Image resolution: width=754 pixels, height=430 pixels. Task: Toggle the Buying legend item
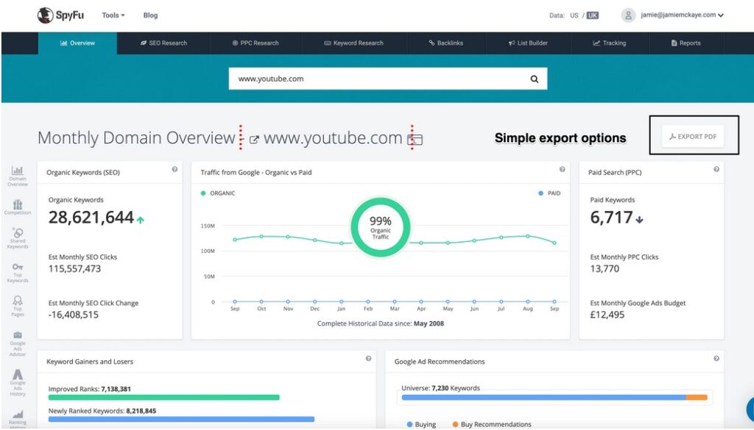(421, 424)
